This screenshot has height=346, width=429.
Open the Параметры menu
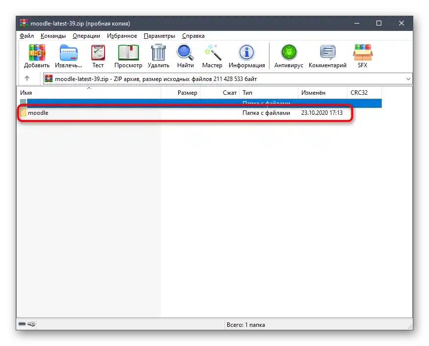(159, 36)
